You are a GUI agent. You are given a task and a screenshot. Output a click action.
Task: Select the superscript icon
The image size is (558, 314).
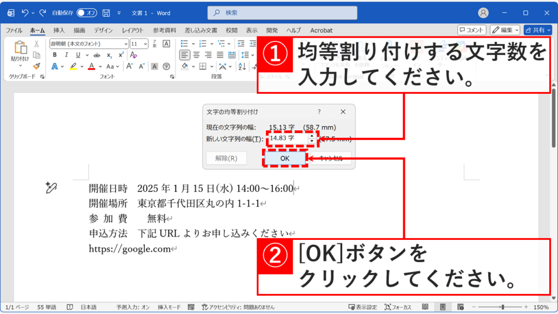tap(120, 55)
